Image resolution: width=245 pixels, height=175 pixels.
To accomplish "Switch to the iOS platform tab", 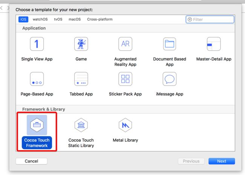I will click(23, 19).
